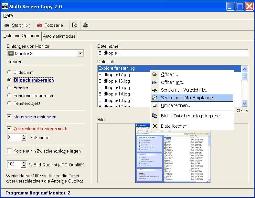Open the Datei menu
Image resolution: width=255 pixels, height=198 pixels.
pos(8,15)
